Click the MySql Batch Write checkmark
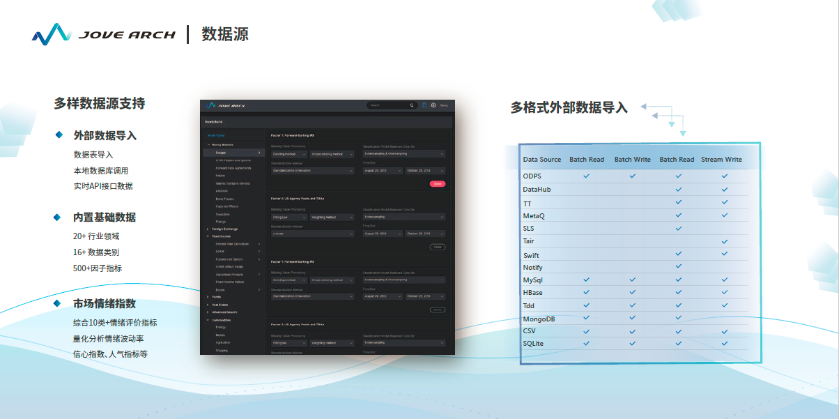 pos(632,279)
